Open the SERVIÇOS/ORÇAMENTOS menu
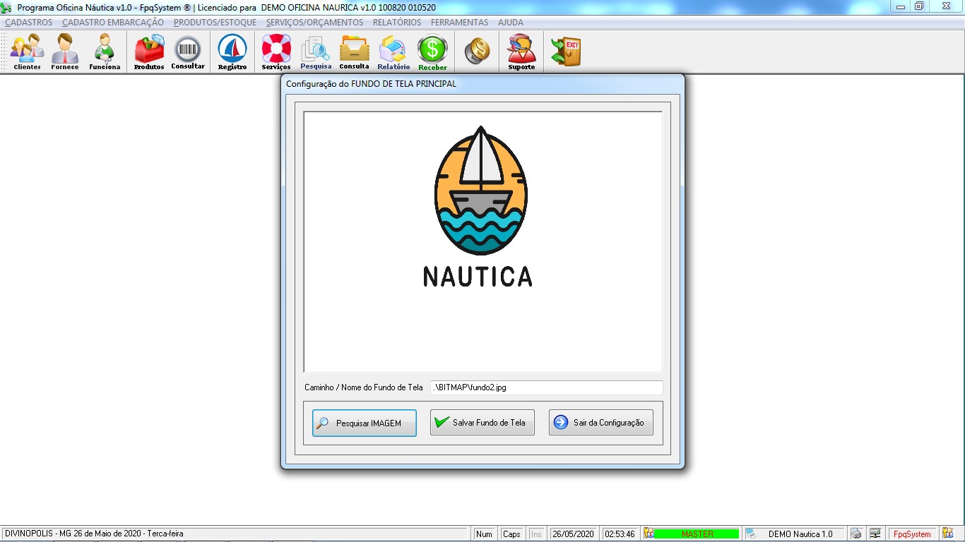Viewport: 965px width, 542px height. coord(314,23)
